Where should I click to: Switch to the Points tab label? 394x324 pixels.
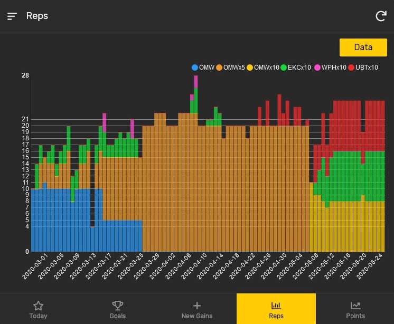click(x=355, y=316)
